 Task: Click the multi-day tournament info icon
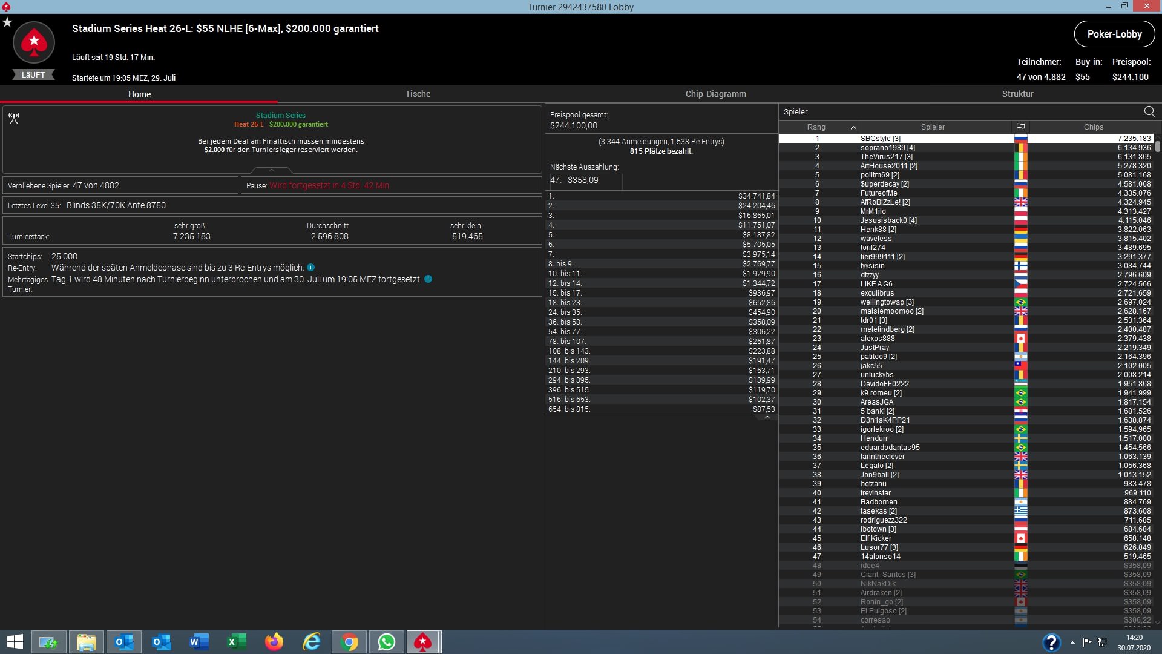point(428,279)
